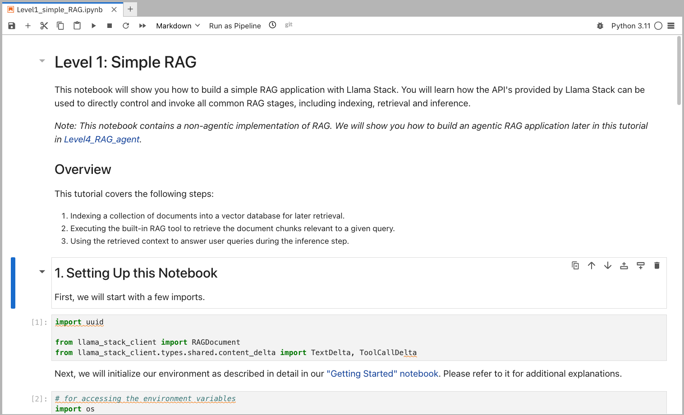This screenshot has height=415, width=684.
Task: Insert a cell below the active cell
Action: 641,265
